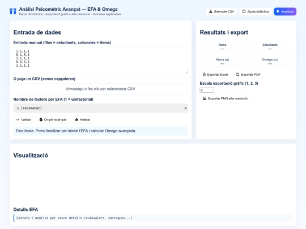Screen dimensions: 306x229
Task: Click the Excel file icon in Exportar Excel
Action: 204,75
